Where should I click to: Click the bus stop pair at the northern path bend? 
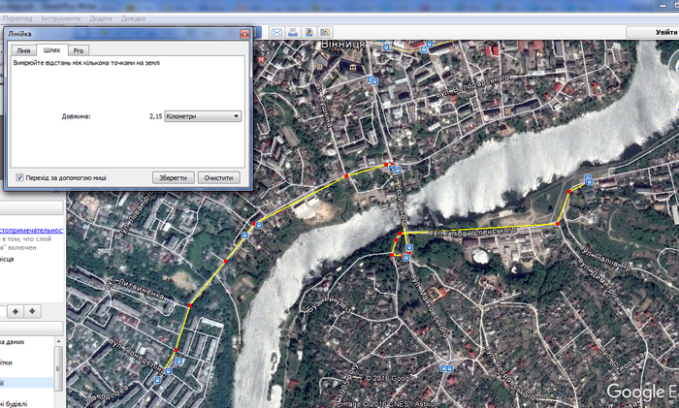[x=395, y=170]
